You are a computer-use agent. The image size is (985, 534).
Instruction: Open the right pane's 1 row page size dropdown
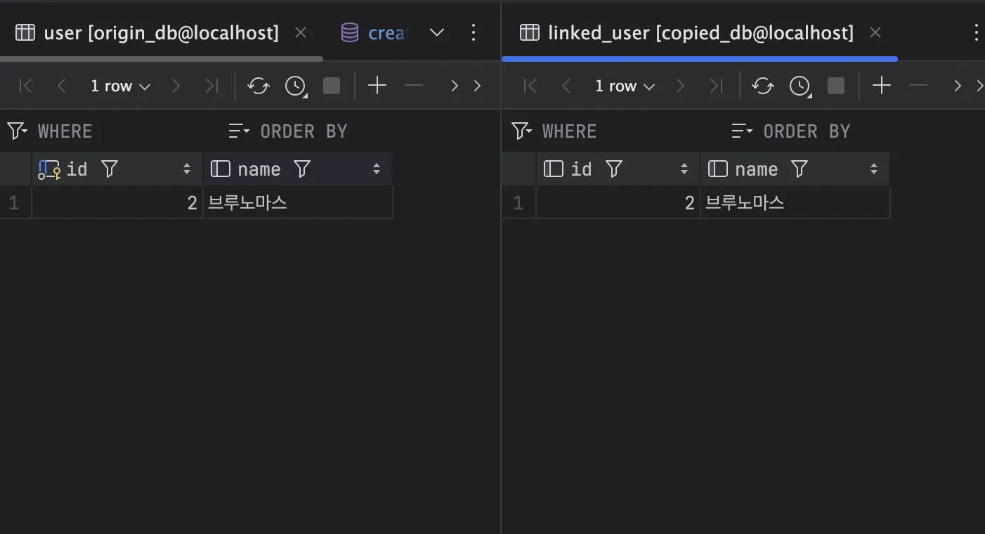pos(625,86)
